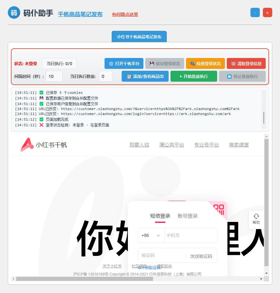Viewport: 280px width, 293px height.
Task: Open the 有问题点这里 help link
Action: point(124,14)
